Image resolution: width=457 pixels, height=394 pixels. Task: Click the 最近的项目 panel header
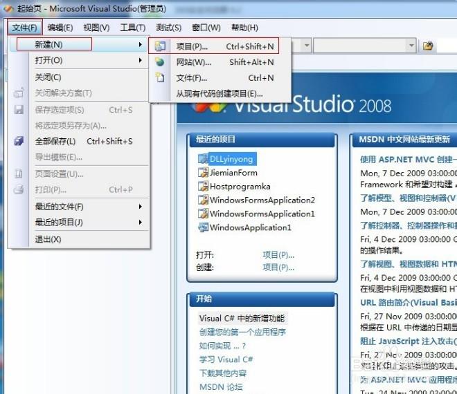click(262, 140)
